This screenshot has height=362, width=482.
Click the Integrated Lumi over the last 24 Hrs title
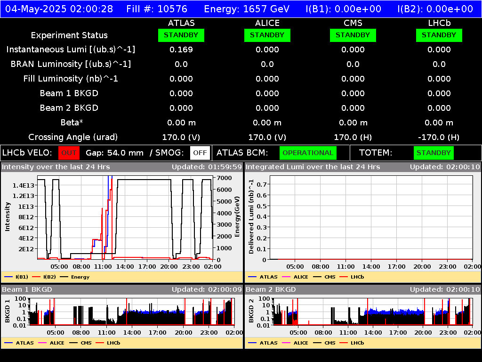click(x=313, y=167)
